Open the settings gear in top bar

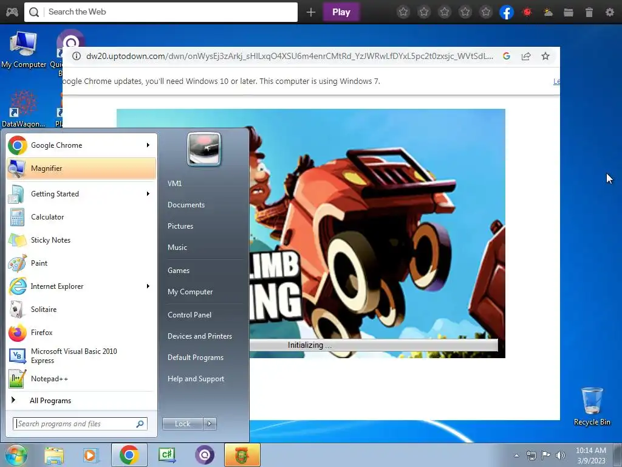[x=610, y=12]
